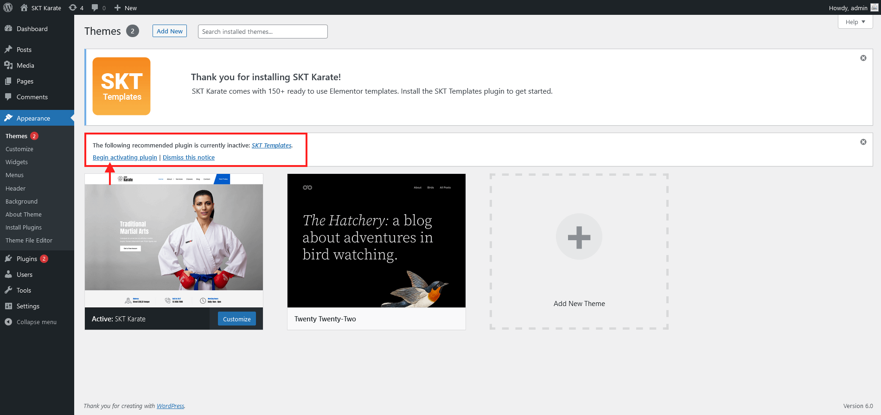The image size is (881, 415).
Task: Dismiss the SKT Karate thank-you banner
Action: pyautogui.click(x=863, y=58)
